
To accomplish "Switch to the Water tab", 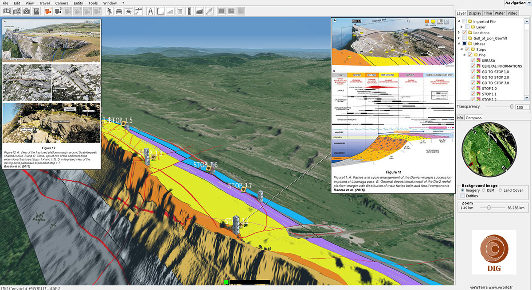I will point(500,13).
